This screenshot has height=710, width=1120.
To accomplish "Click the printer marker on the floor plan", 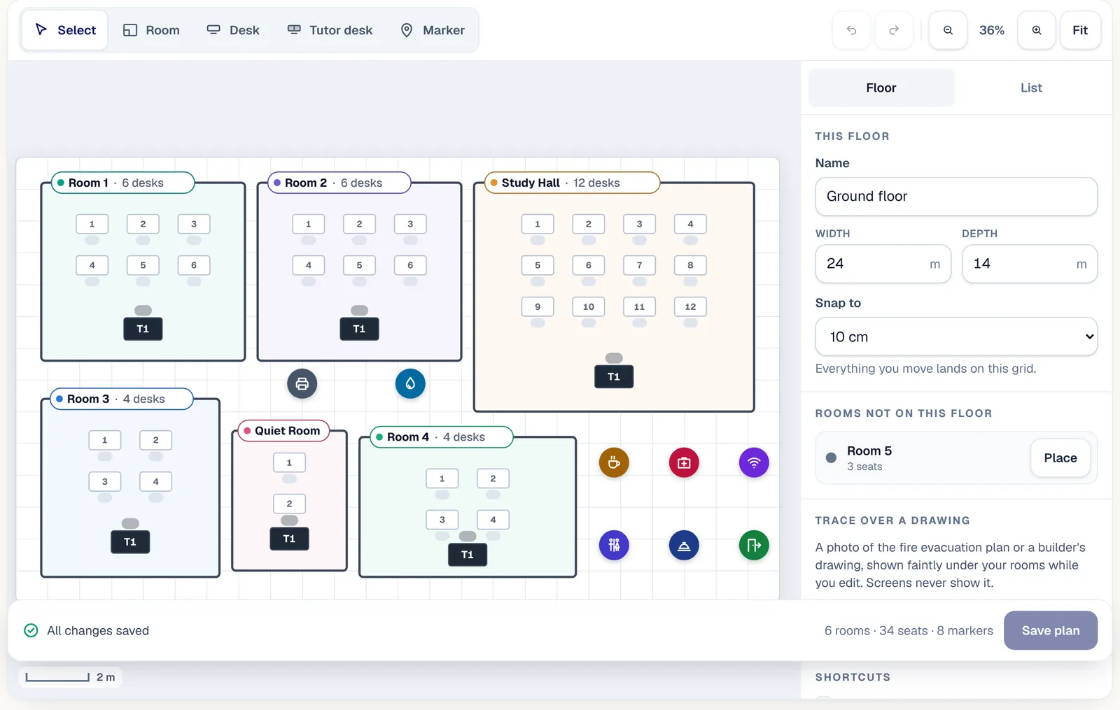I will (x=302, y=383).
